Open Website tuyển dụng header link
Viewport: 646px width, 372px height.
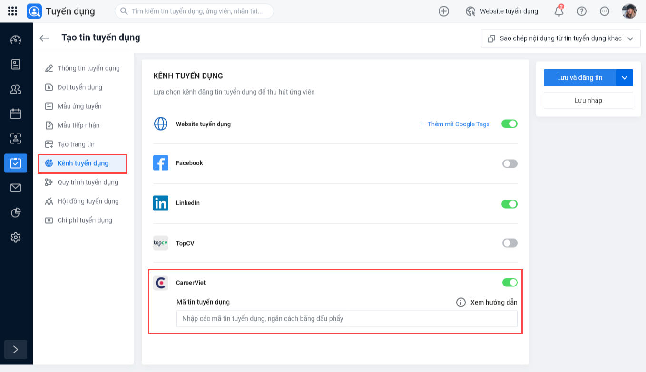509,11
